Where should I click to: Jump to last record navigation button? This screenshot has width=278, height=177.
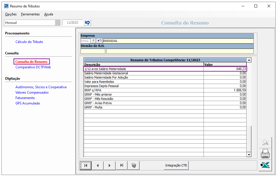point(122,166)
